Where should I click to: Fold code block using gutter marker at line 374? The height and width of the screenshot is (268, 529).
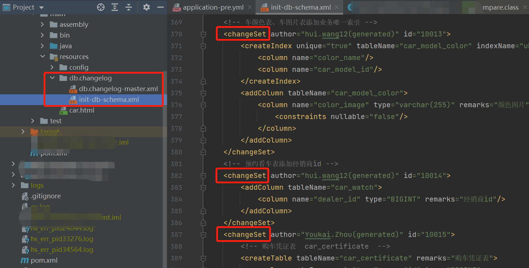204,81
